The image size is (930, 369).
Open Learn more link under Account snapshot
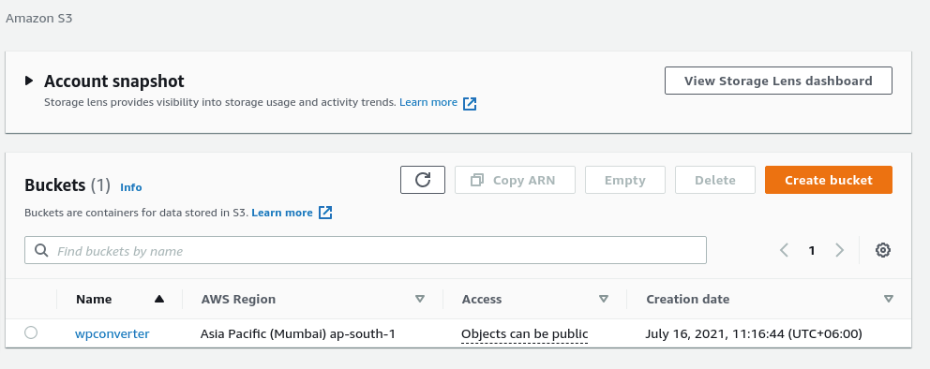click(428, 102)
